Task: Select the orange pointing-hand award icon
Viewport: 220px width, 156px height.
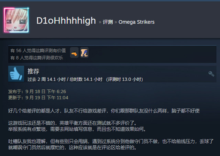Action: tap(74, 53)
